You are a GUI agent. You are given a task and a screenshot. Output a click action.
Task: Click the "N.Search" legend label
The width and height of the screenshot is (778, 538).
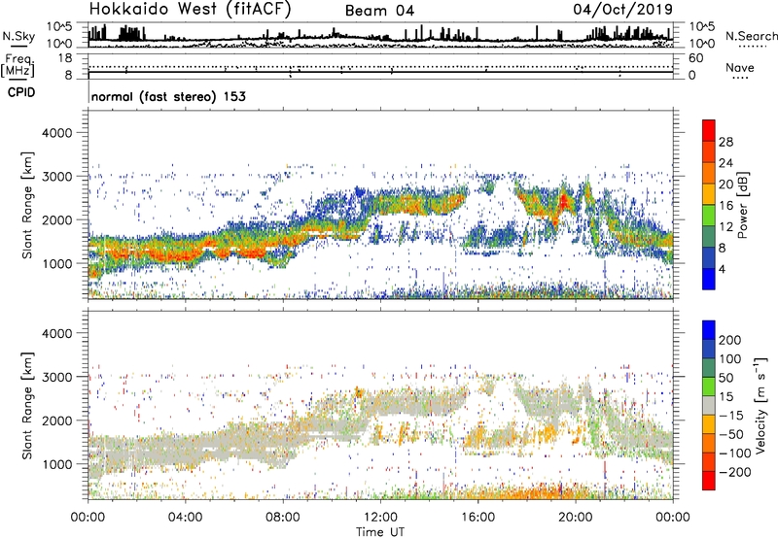pos(751,36)
